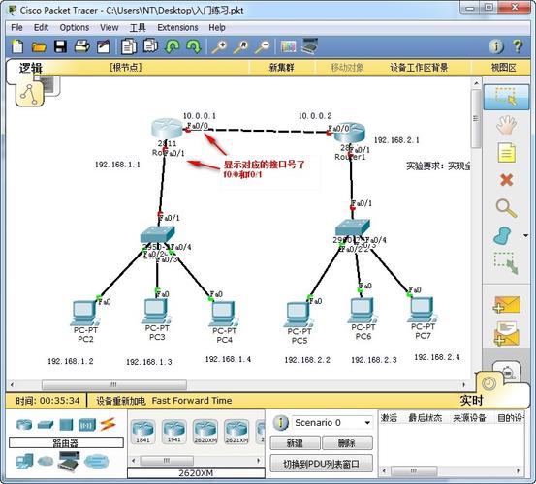Click the 新集群 button
Image resolution: width=536 pixels, height=484 pixels.
(x=282, y=68)
